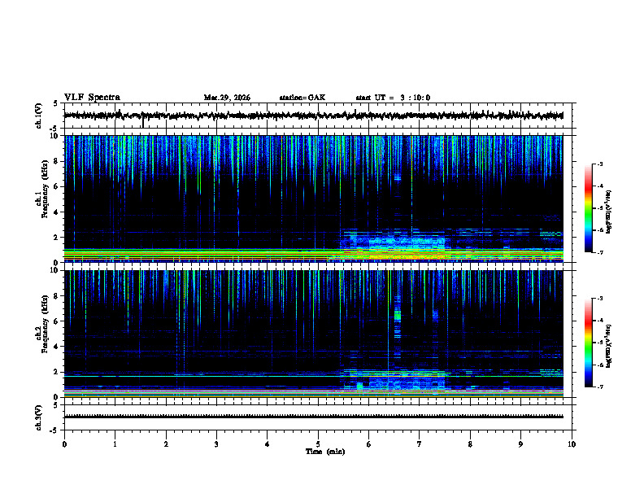Viewport: 644px width, 498px height.
Task: Click the "ch.3(V)" waveform axis label
Action: coord(39,417)
